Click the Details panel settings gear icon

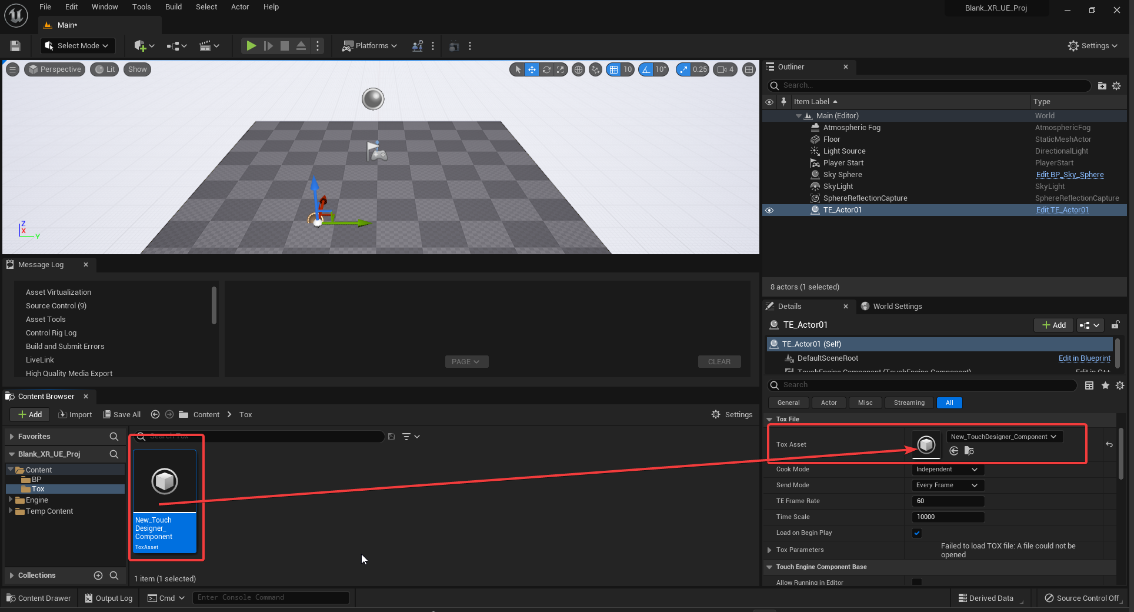[1120, 385]
